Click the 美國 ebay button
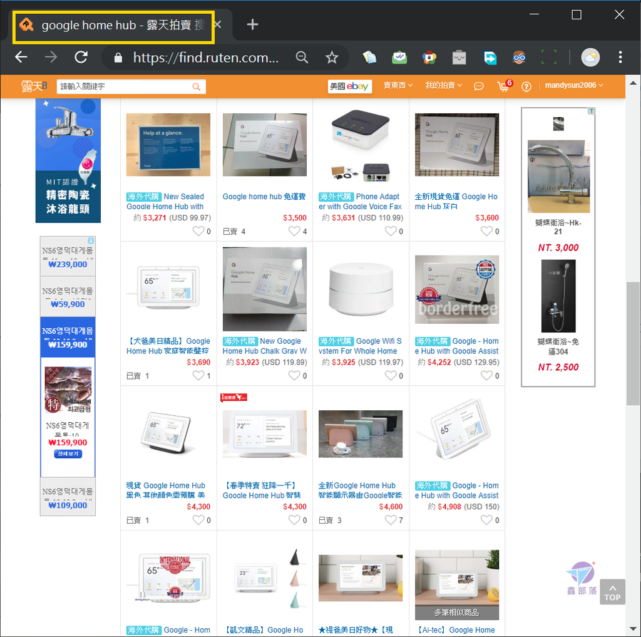Image resolution: width=641 pixels, height=637 pixels. coord(350,86)
